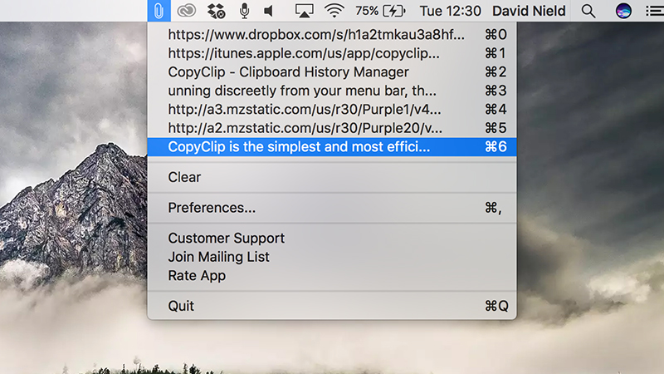664x374 pixels.
Task: Click the 75% battery percentage text
Action: coord(367,11)
